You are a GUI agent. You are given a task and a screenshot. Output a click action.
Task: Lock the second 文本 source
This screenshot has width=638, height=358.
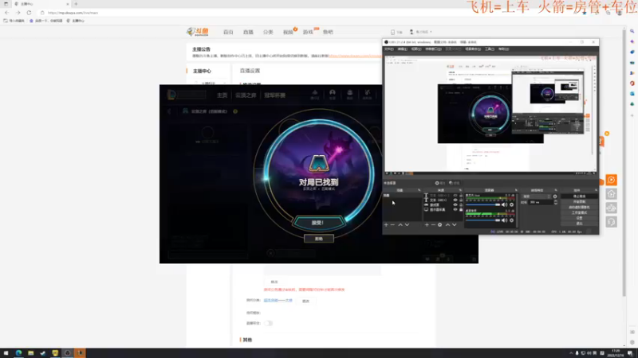pos(461,200)
